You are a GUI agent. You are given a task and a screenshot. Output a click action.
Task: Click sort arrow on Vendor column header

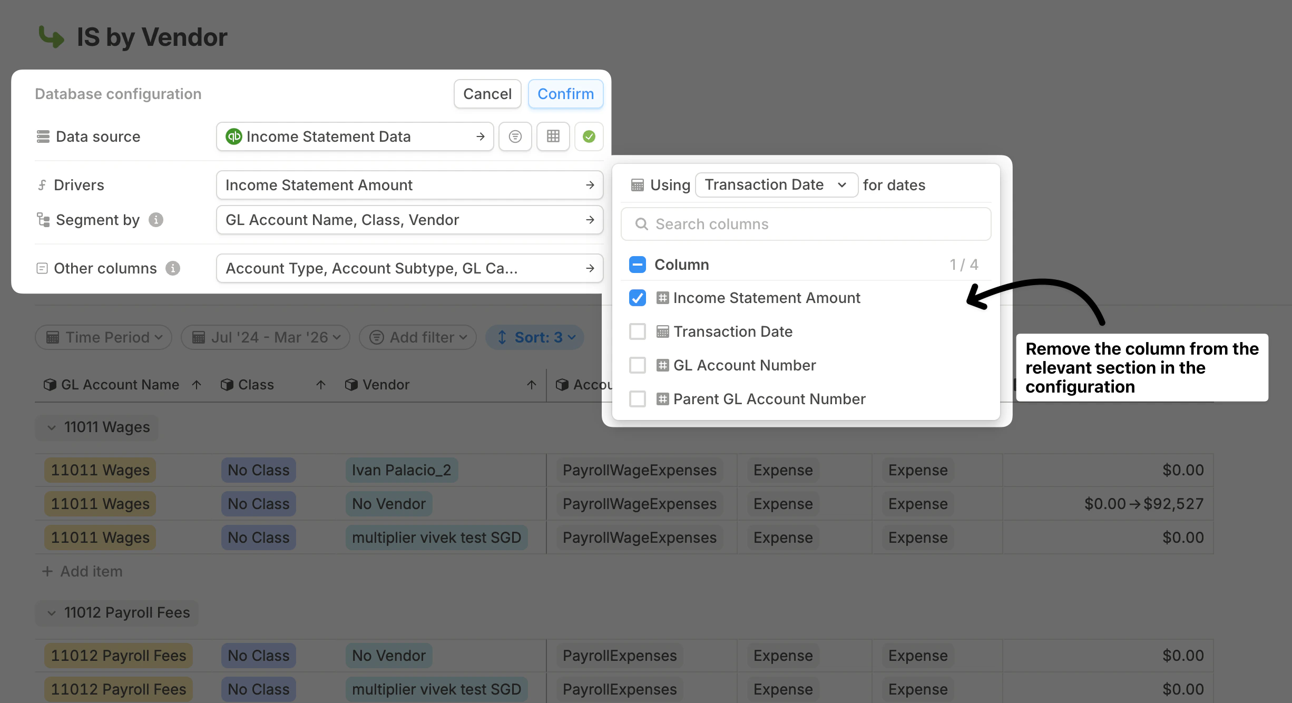coord(531,385)
